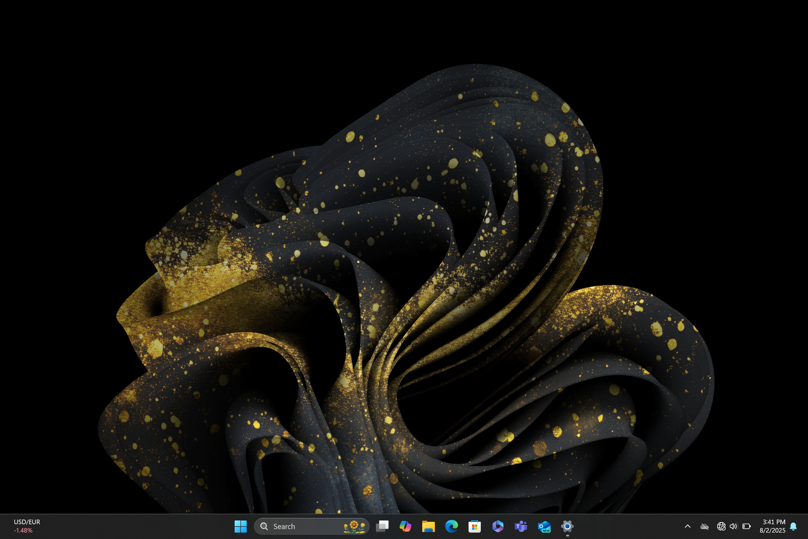Click the no-internet globe status icon
The image size is (808, 539).
[721, 526]
